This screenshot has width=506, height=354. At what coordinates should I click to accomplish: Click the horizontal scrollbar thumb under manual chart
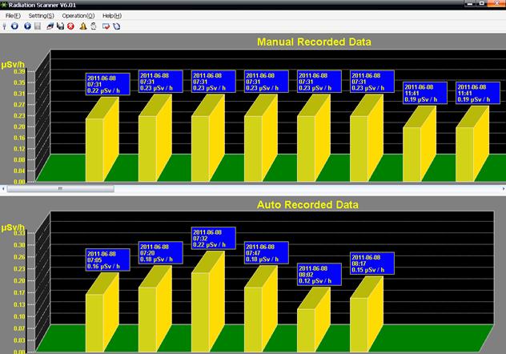pos(60,188)
